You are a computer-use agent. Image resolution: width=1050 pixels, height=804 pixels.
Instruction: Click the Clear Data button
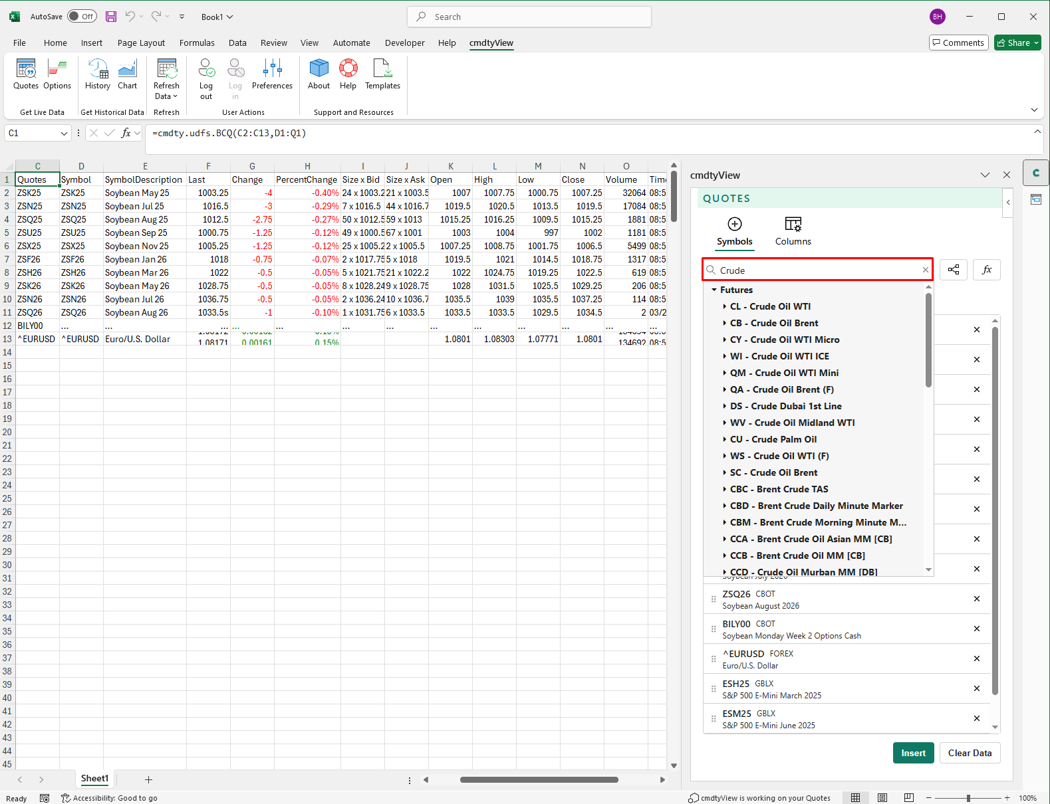[970, 753]
